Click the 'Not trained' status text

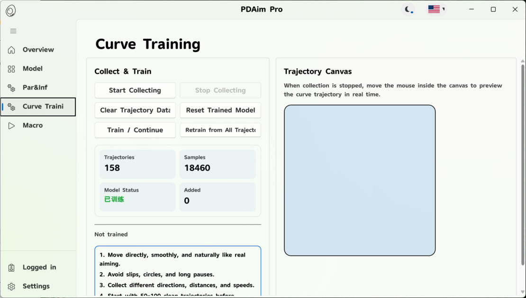click(x=111, y=235)
